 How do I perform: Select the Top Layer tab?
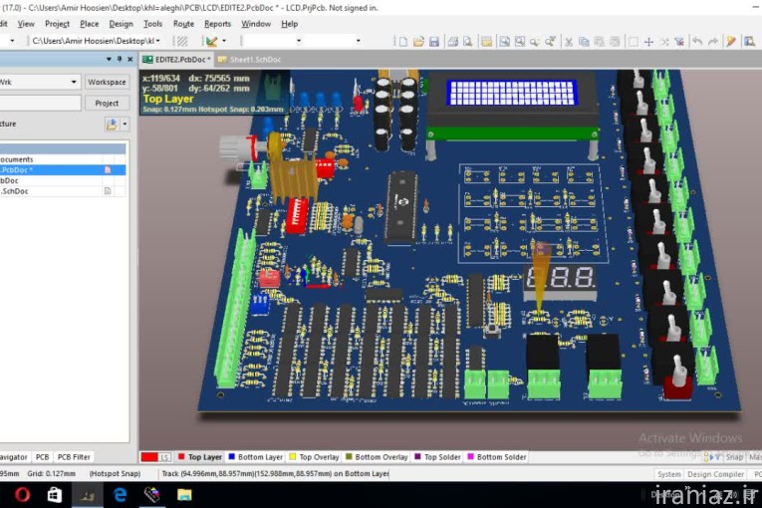[x=200, y=457]
